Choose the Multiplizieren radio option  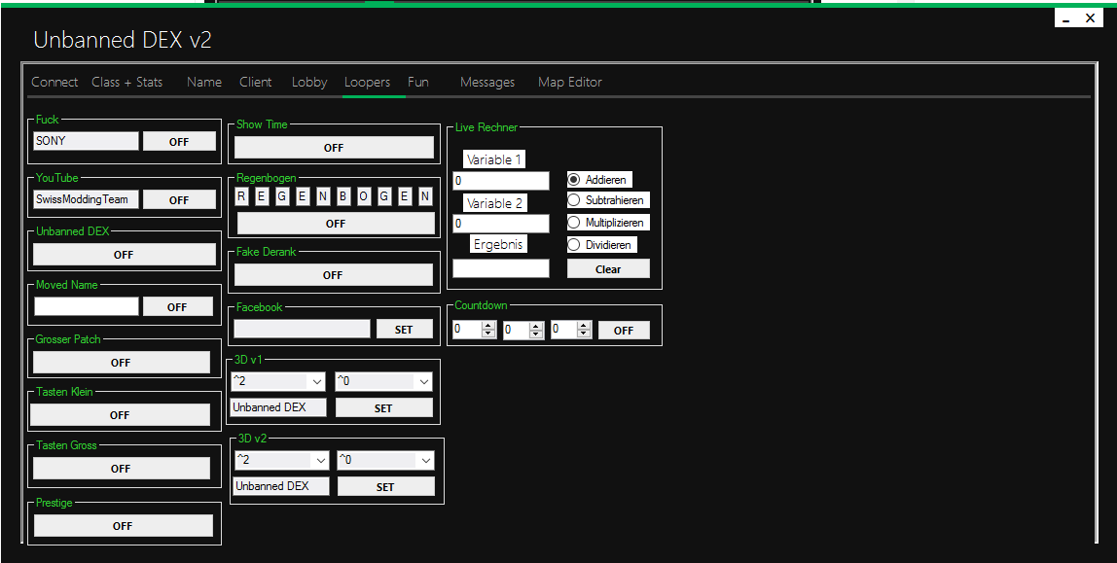point(574,223)
